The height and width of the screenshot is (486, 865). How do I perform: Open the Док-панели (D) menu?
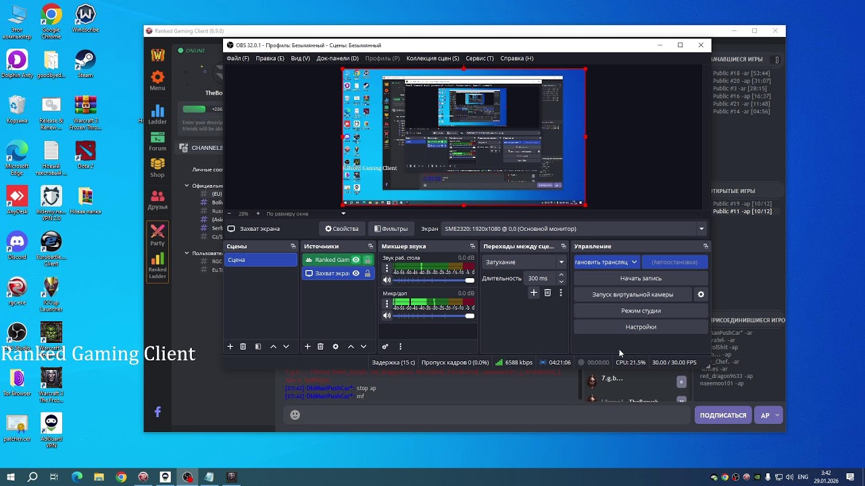[x=337, y=58]
